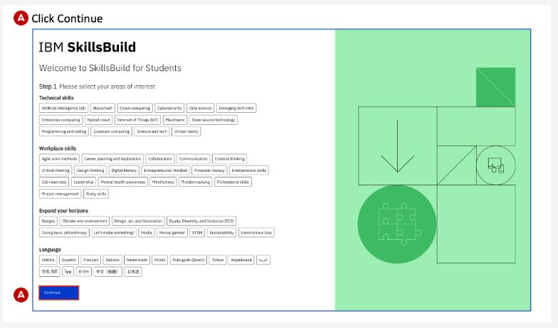Image resolution: width=558 pixels, height=328 pixels.
Task: Select the Unconscious bias tag
Action: pos(256,233)
